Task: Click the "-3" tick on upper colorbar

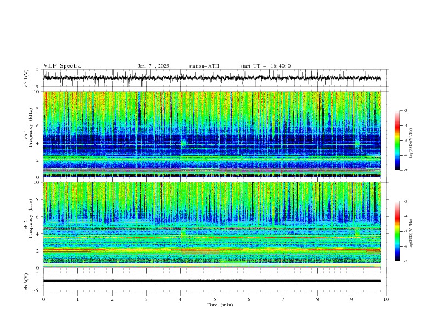Action: [x=405, y=110]
